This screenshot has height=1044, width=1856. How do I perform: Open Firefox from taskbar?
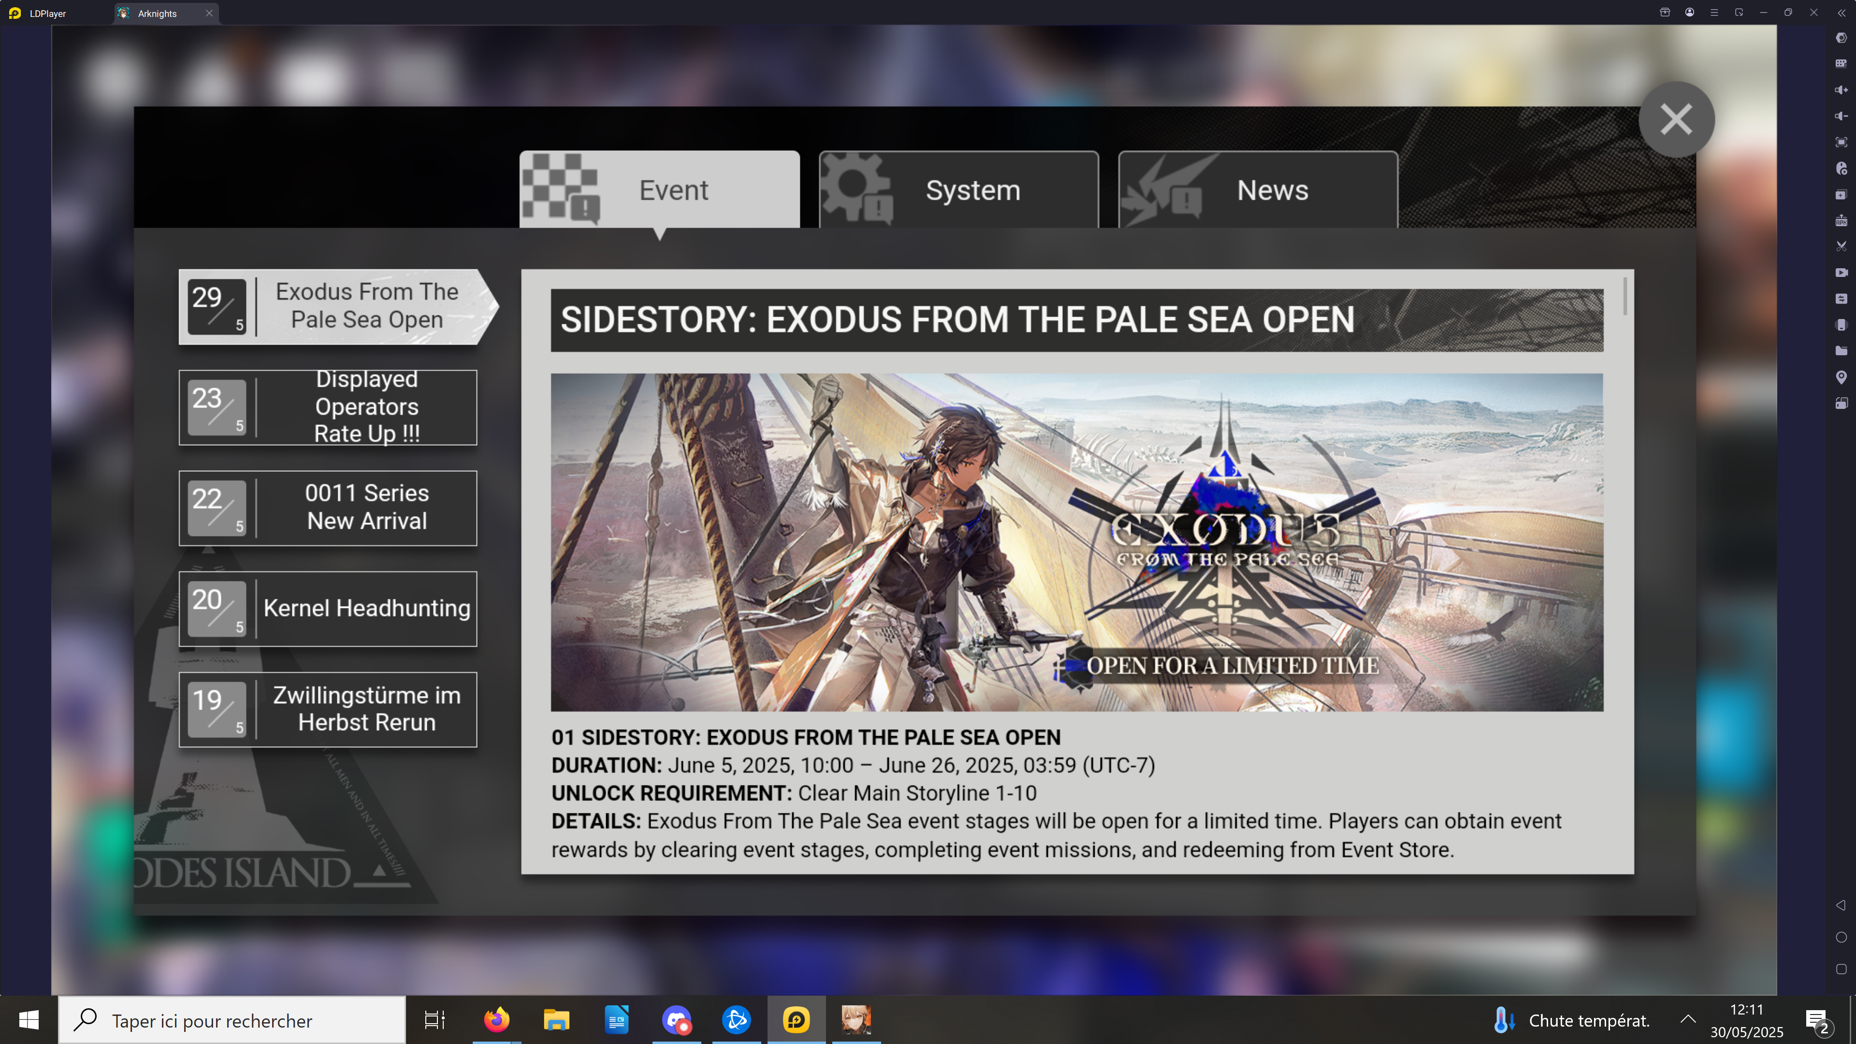pyautogui.click(x=496, y=1020)
